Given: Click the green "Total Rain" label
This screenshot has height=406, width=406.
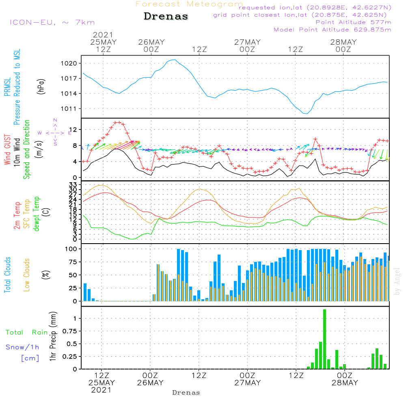Looking at the screenshot, I should 26,333.
